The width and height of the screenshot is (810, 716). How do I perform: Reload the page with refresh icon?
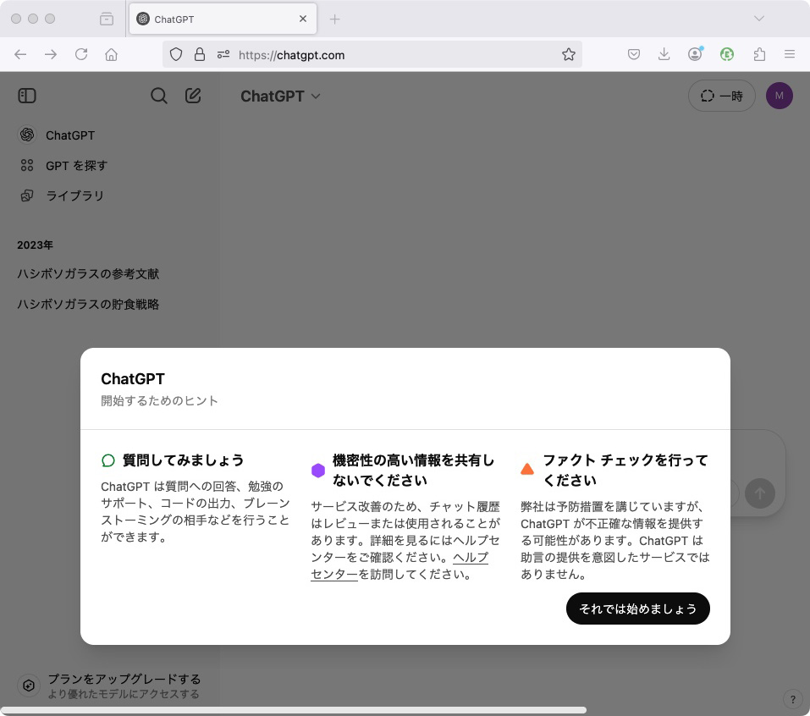(x=81, y=54)
